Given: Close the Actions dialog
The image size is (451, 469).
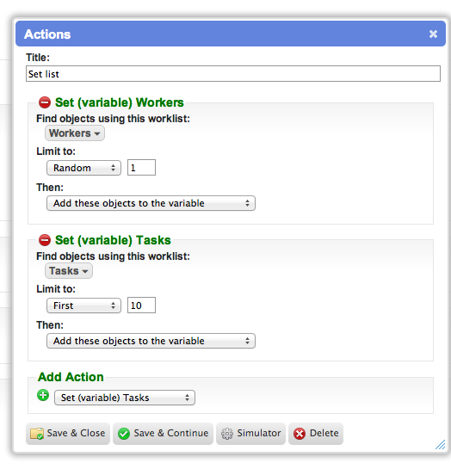Looking at the screenshot, I should (433, 34).
